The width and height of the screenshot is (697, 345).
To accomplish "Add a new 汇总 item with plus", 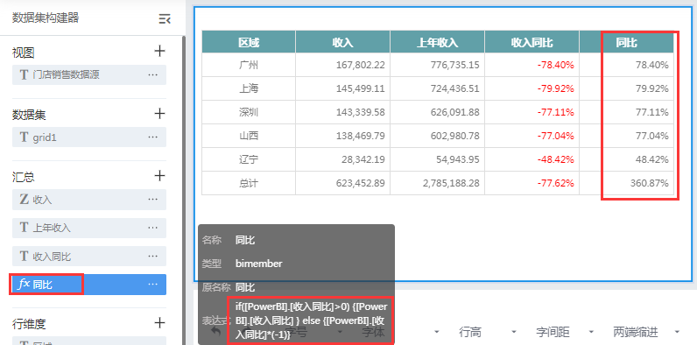I will tap(159, 176).
